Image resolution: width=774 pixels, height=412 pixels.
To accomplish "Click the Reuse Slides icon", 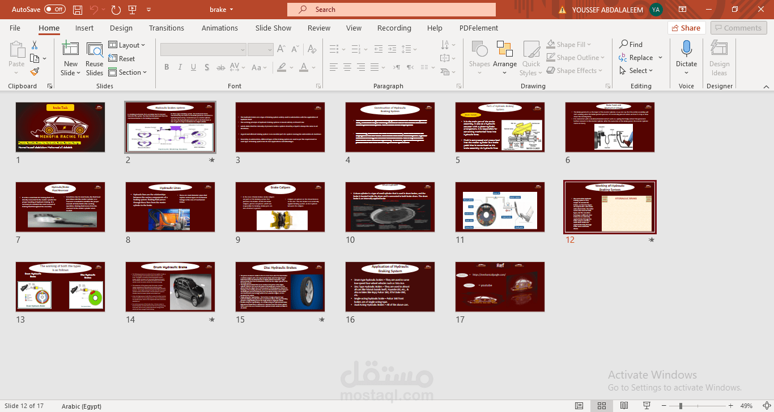I will [x=95, y=58].
